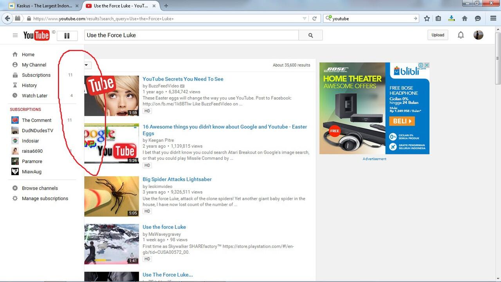Screen dimensions: 501x282
Task: Click the chat smiley icon in toolbar
Action: pyautogui.click(x=478, y=18)
